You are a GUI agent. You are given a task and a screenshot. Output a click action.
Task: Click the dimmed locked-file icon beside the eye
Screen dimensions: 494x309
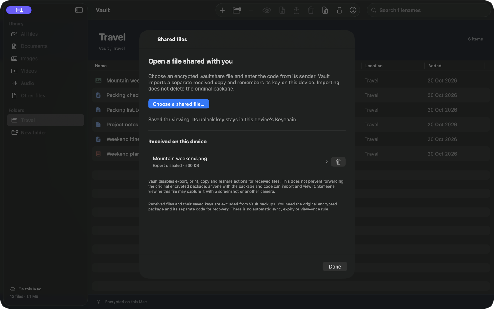coord(282,10)
